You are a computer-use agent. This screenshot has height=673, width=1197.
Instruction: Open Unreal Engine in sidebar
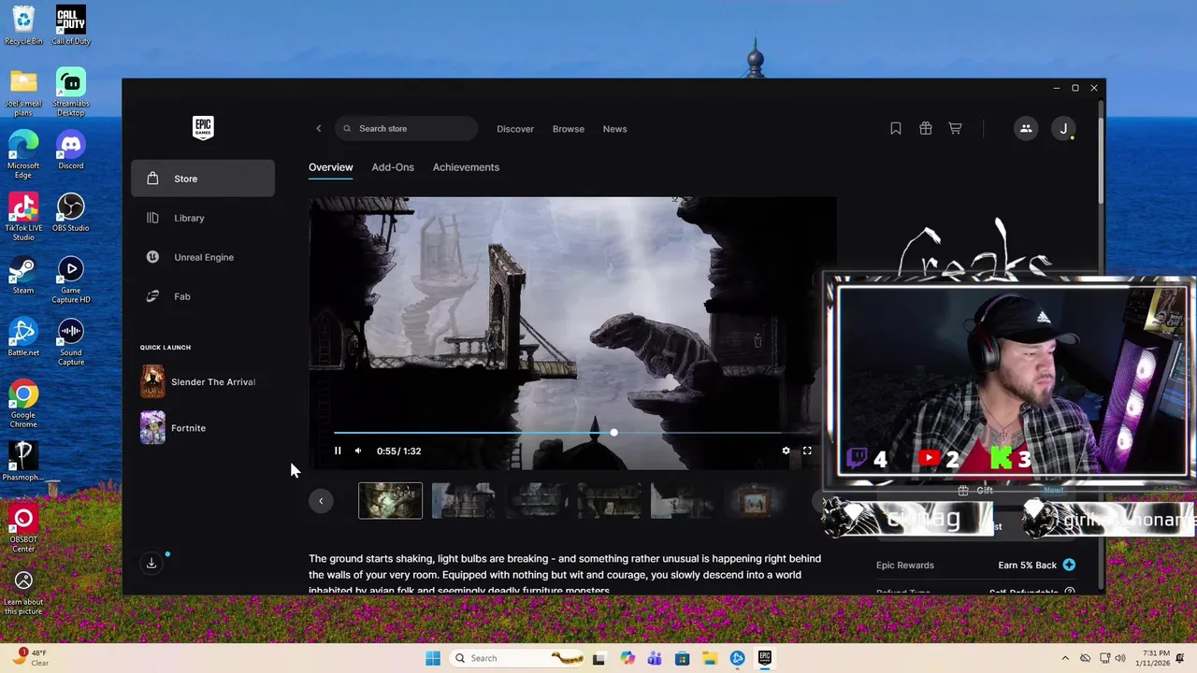tap(203, 257)
